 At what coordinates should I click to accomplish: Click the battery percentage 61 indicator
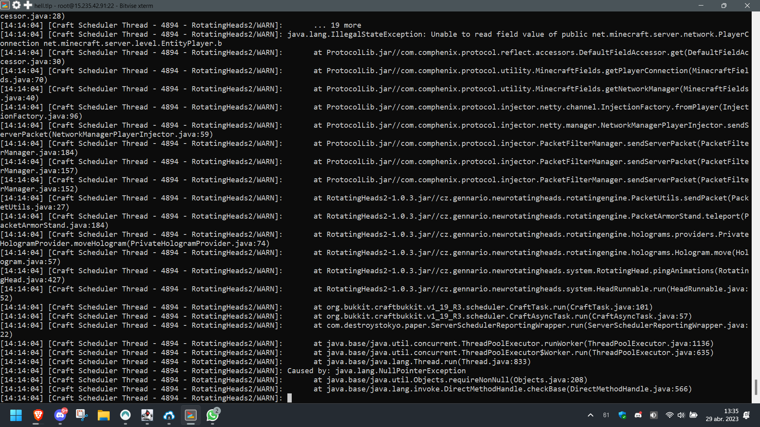pyautogui.click(x=606, y=415)
